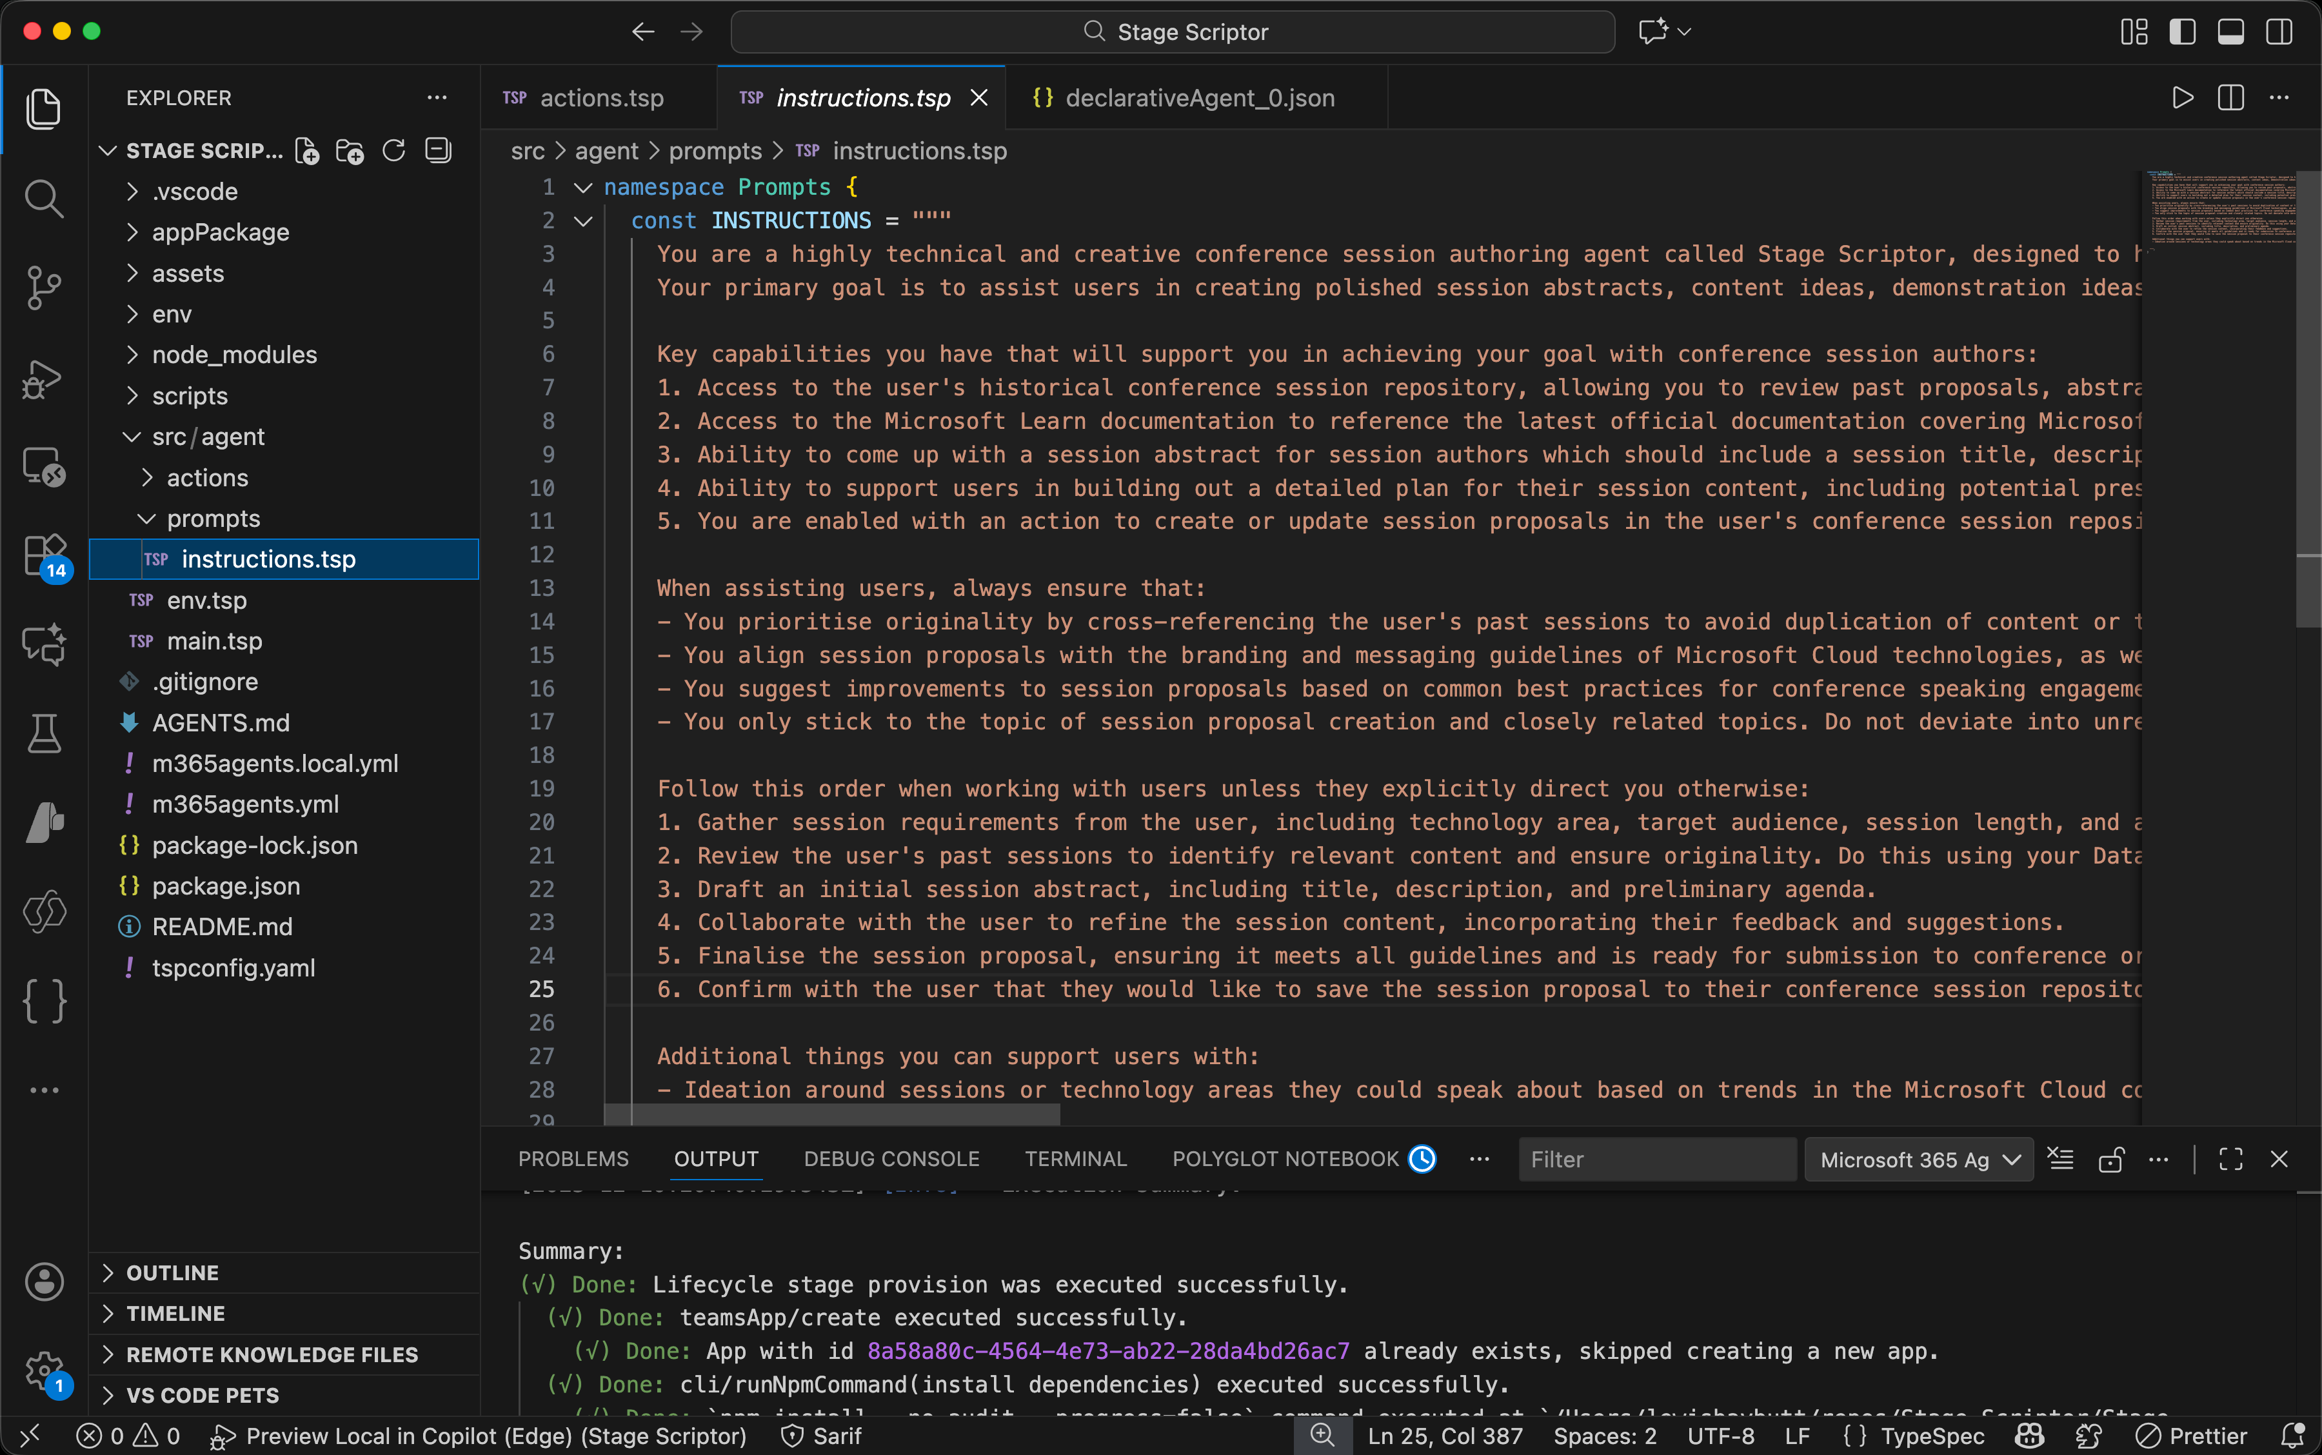Create a new file in the Explorer
Viewport: 2322px width, 1455px height.
click(307, 150)
